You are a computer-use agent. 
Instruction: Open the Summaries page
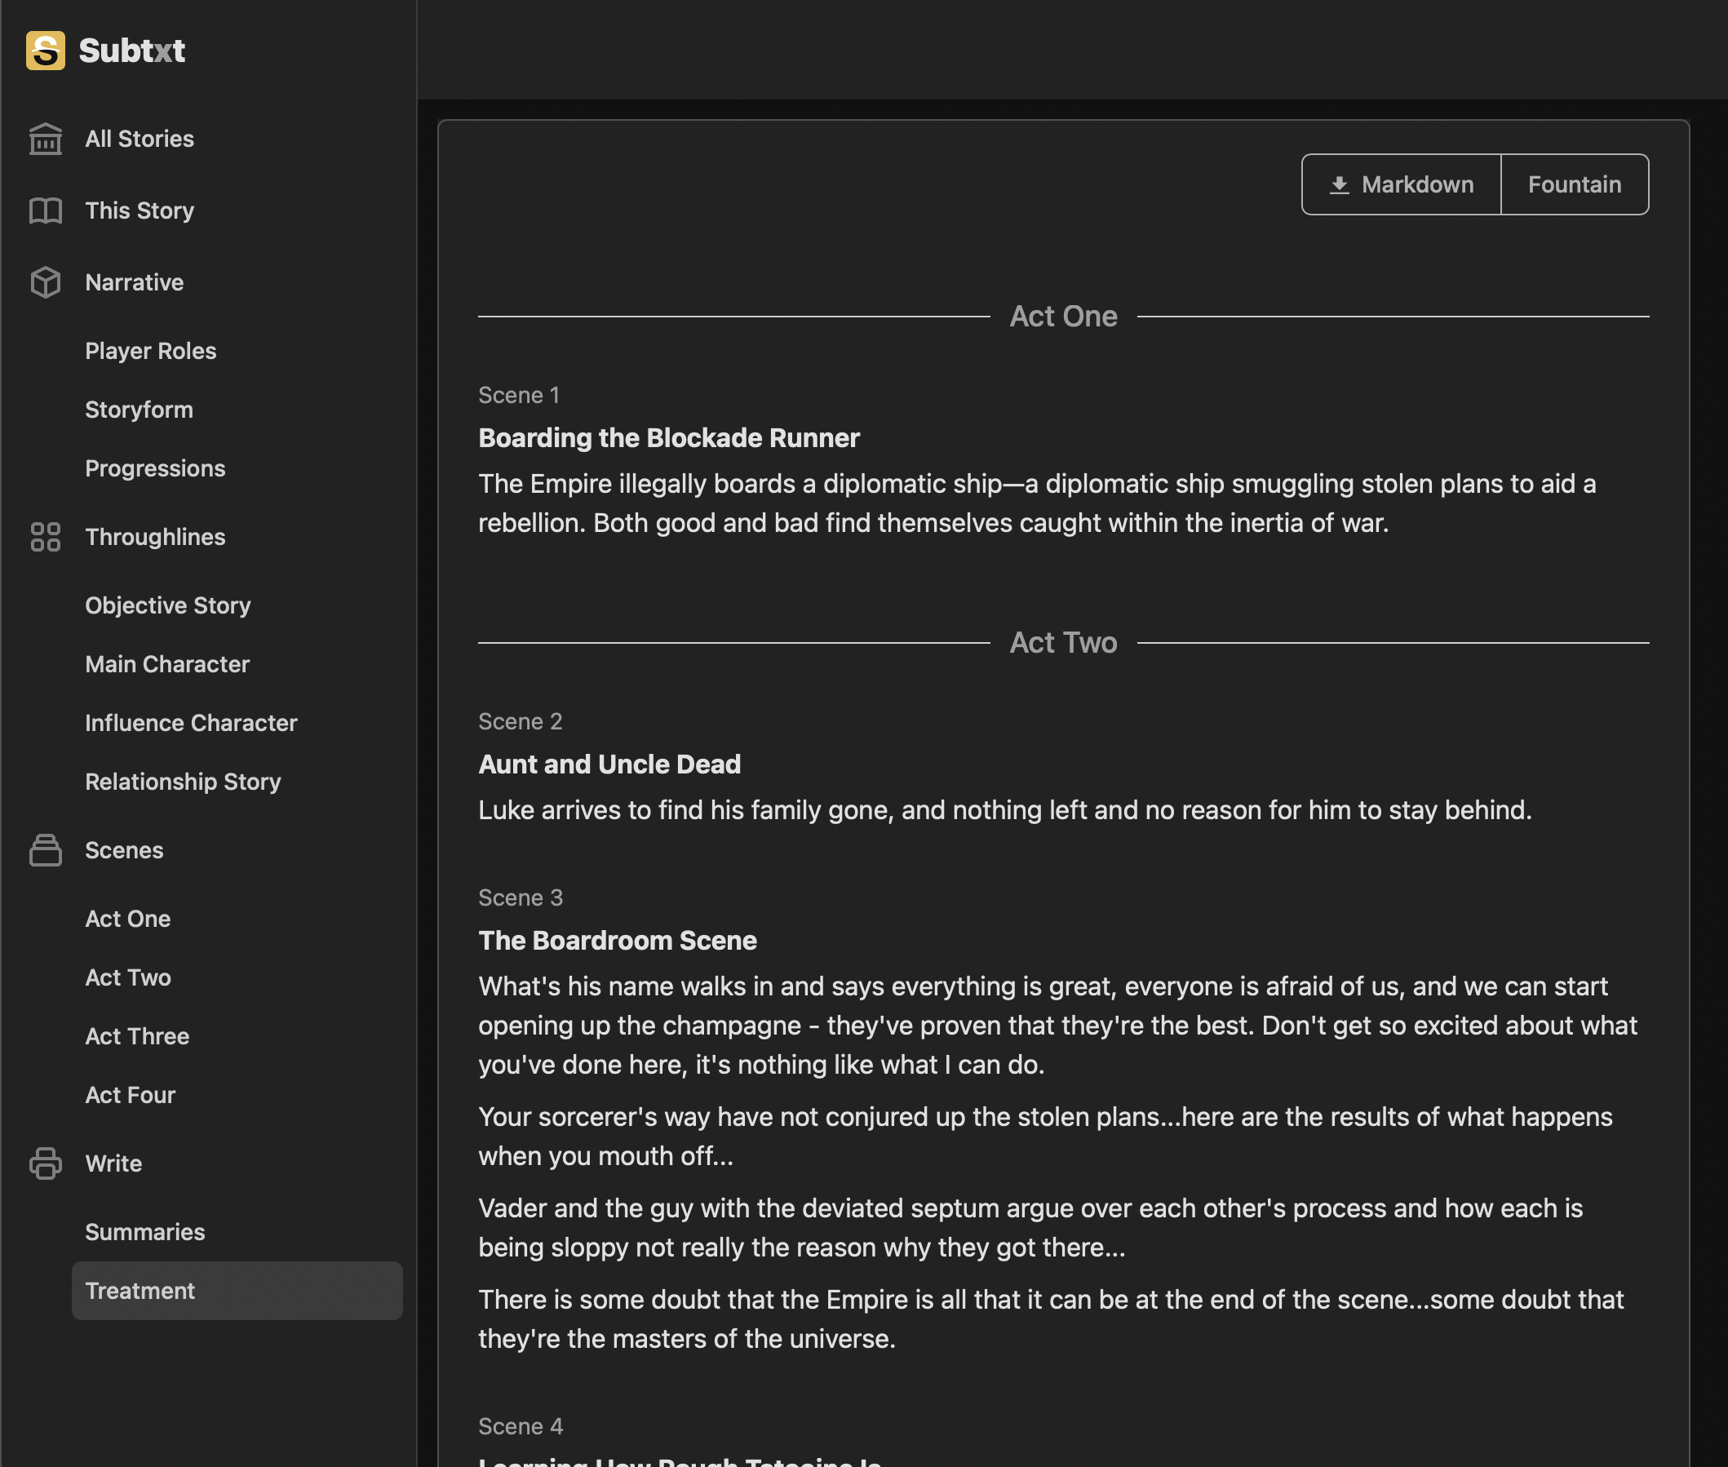click(x=144, y=1233)
